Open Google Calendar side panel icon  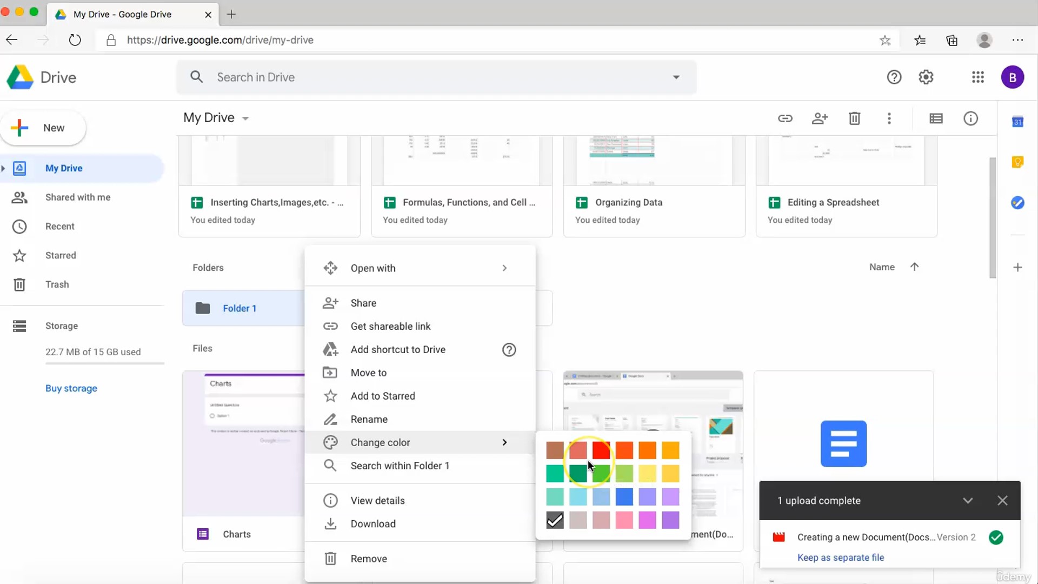[1017, 122]
